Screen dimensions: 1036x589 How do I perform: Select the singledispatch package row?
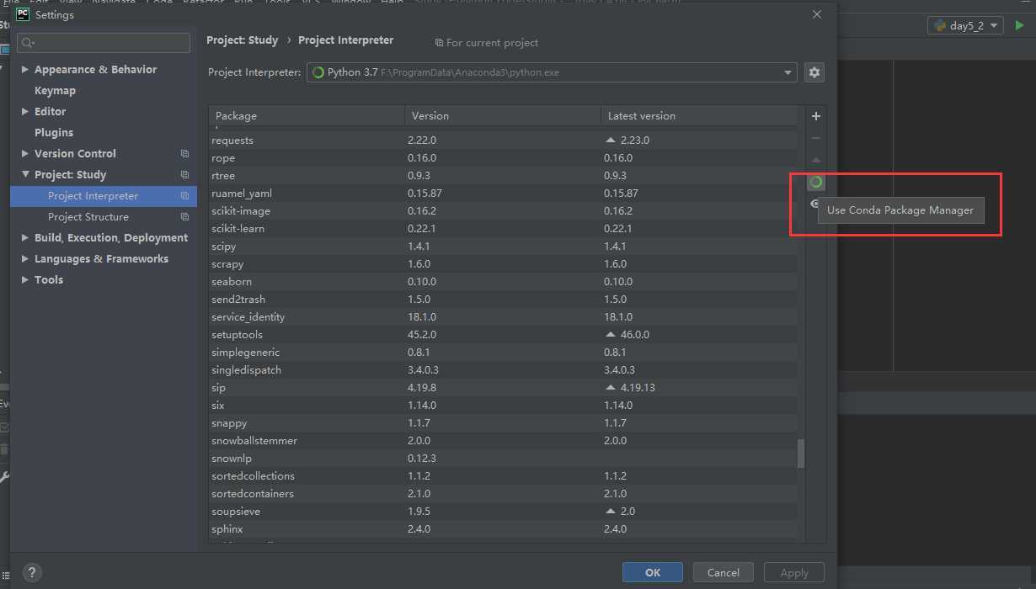(x=503, y=370)
